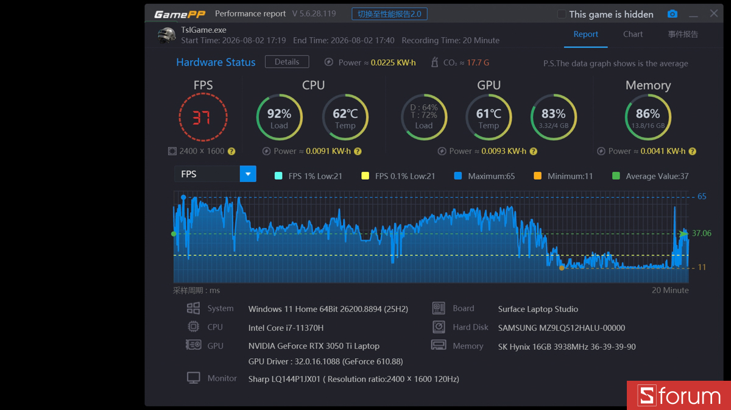This screenshot has width=731, height=410.
Task: Click the green average marker at graph left
Action: point(174,233)
